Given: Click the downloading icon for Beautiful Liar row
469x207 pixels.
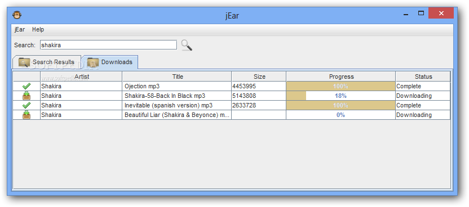Looking at the screenshot, I should point(26,115).
